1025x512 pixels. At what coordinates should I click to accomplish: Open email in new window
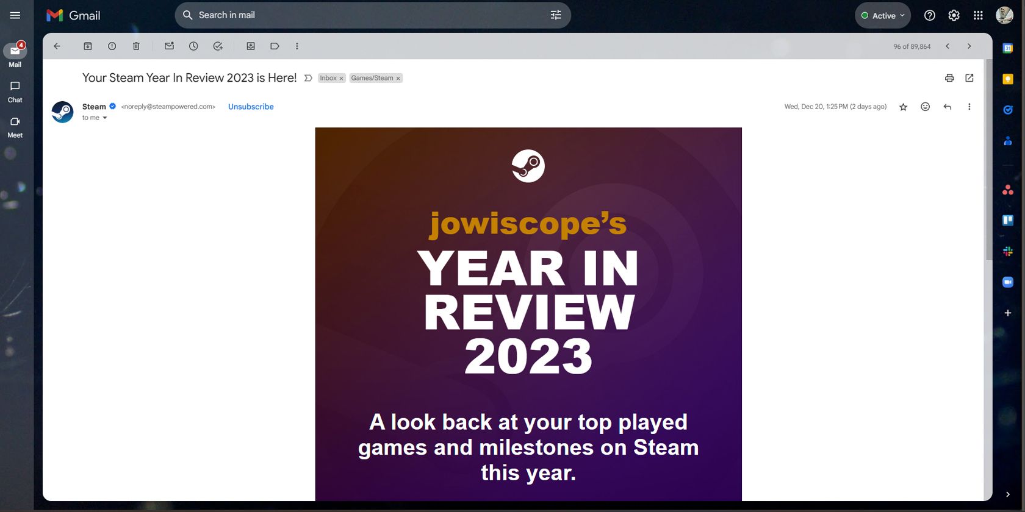click(x=969, y=78)
